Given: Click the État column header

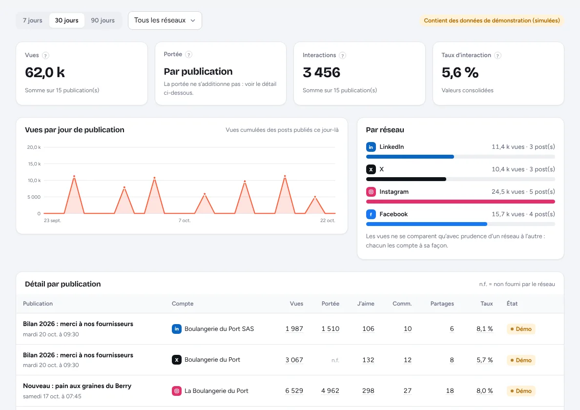Looking at the screenshot, I should pos(512,304).
